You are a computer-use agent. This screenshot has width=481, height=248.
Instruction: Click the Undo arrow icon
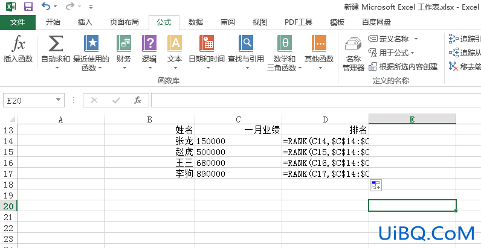click(46, 6)
